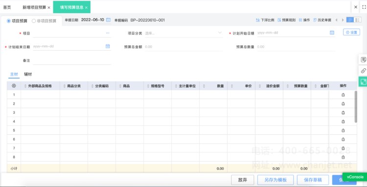Click the 放弃 button
This screenshot has width=367, height=187.
(x=243, y=180)
